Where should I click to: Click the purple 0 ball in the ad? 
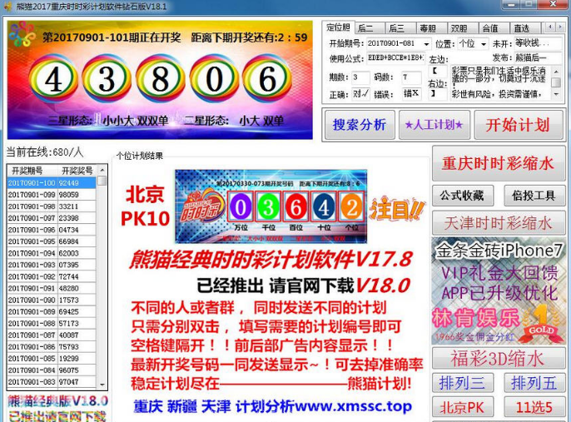tap(241, 206)
